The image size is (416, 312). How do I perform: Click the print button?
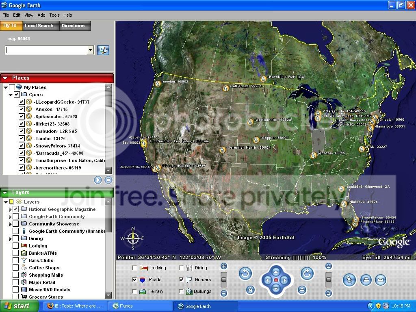coord(366,280)
